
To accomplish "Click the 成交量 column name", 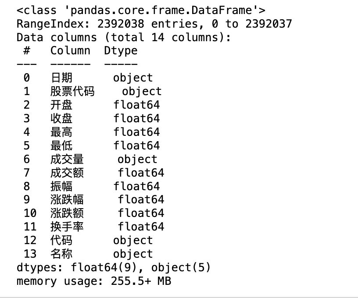I will [67, 159].
